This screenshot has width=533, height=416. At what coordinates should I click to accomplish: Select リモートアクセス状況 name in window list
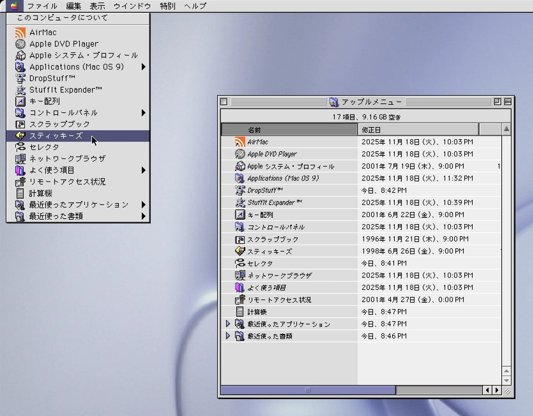[x=279, y=300]
